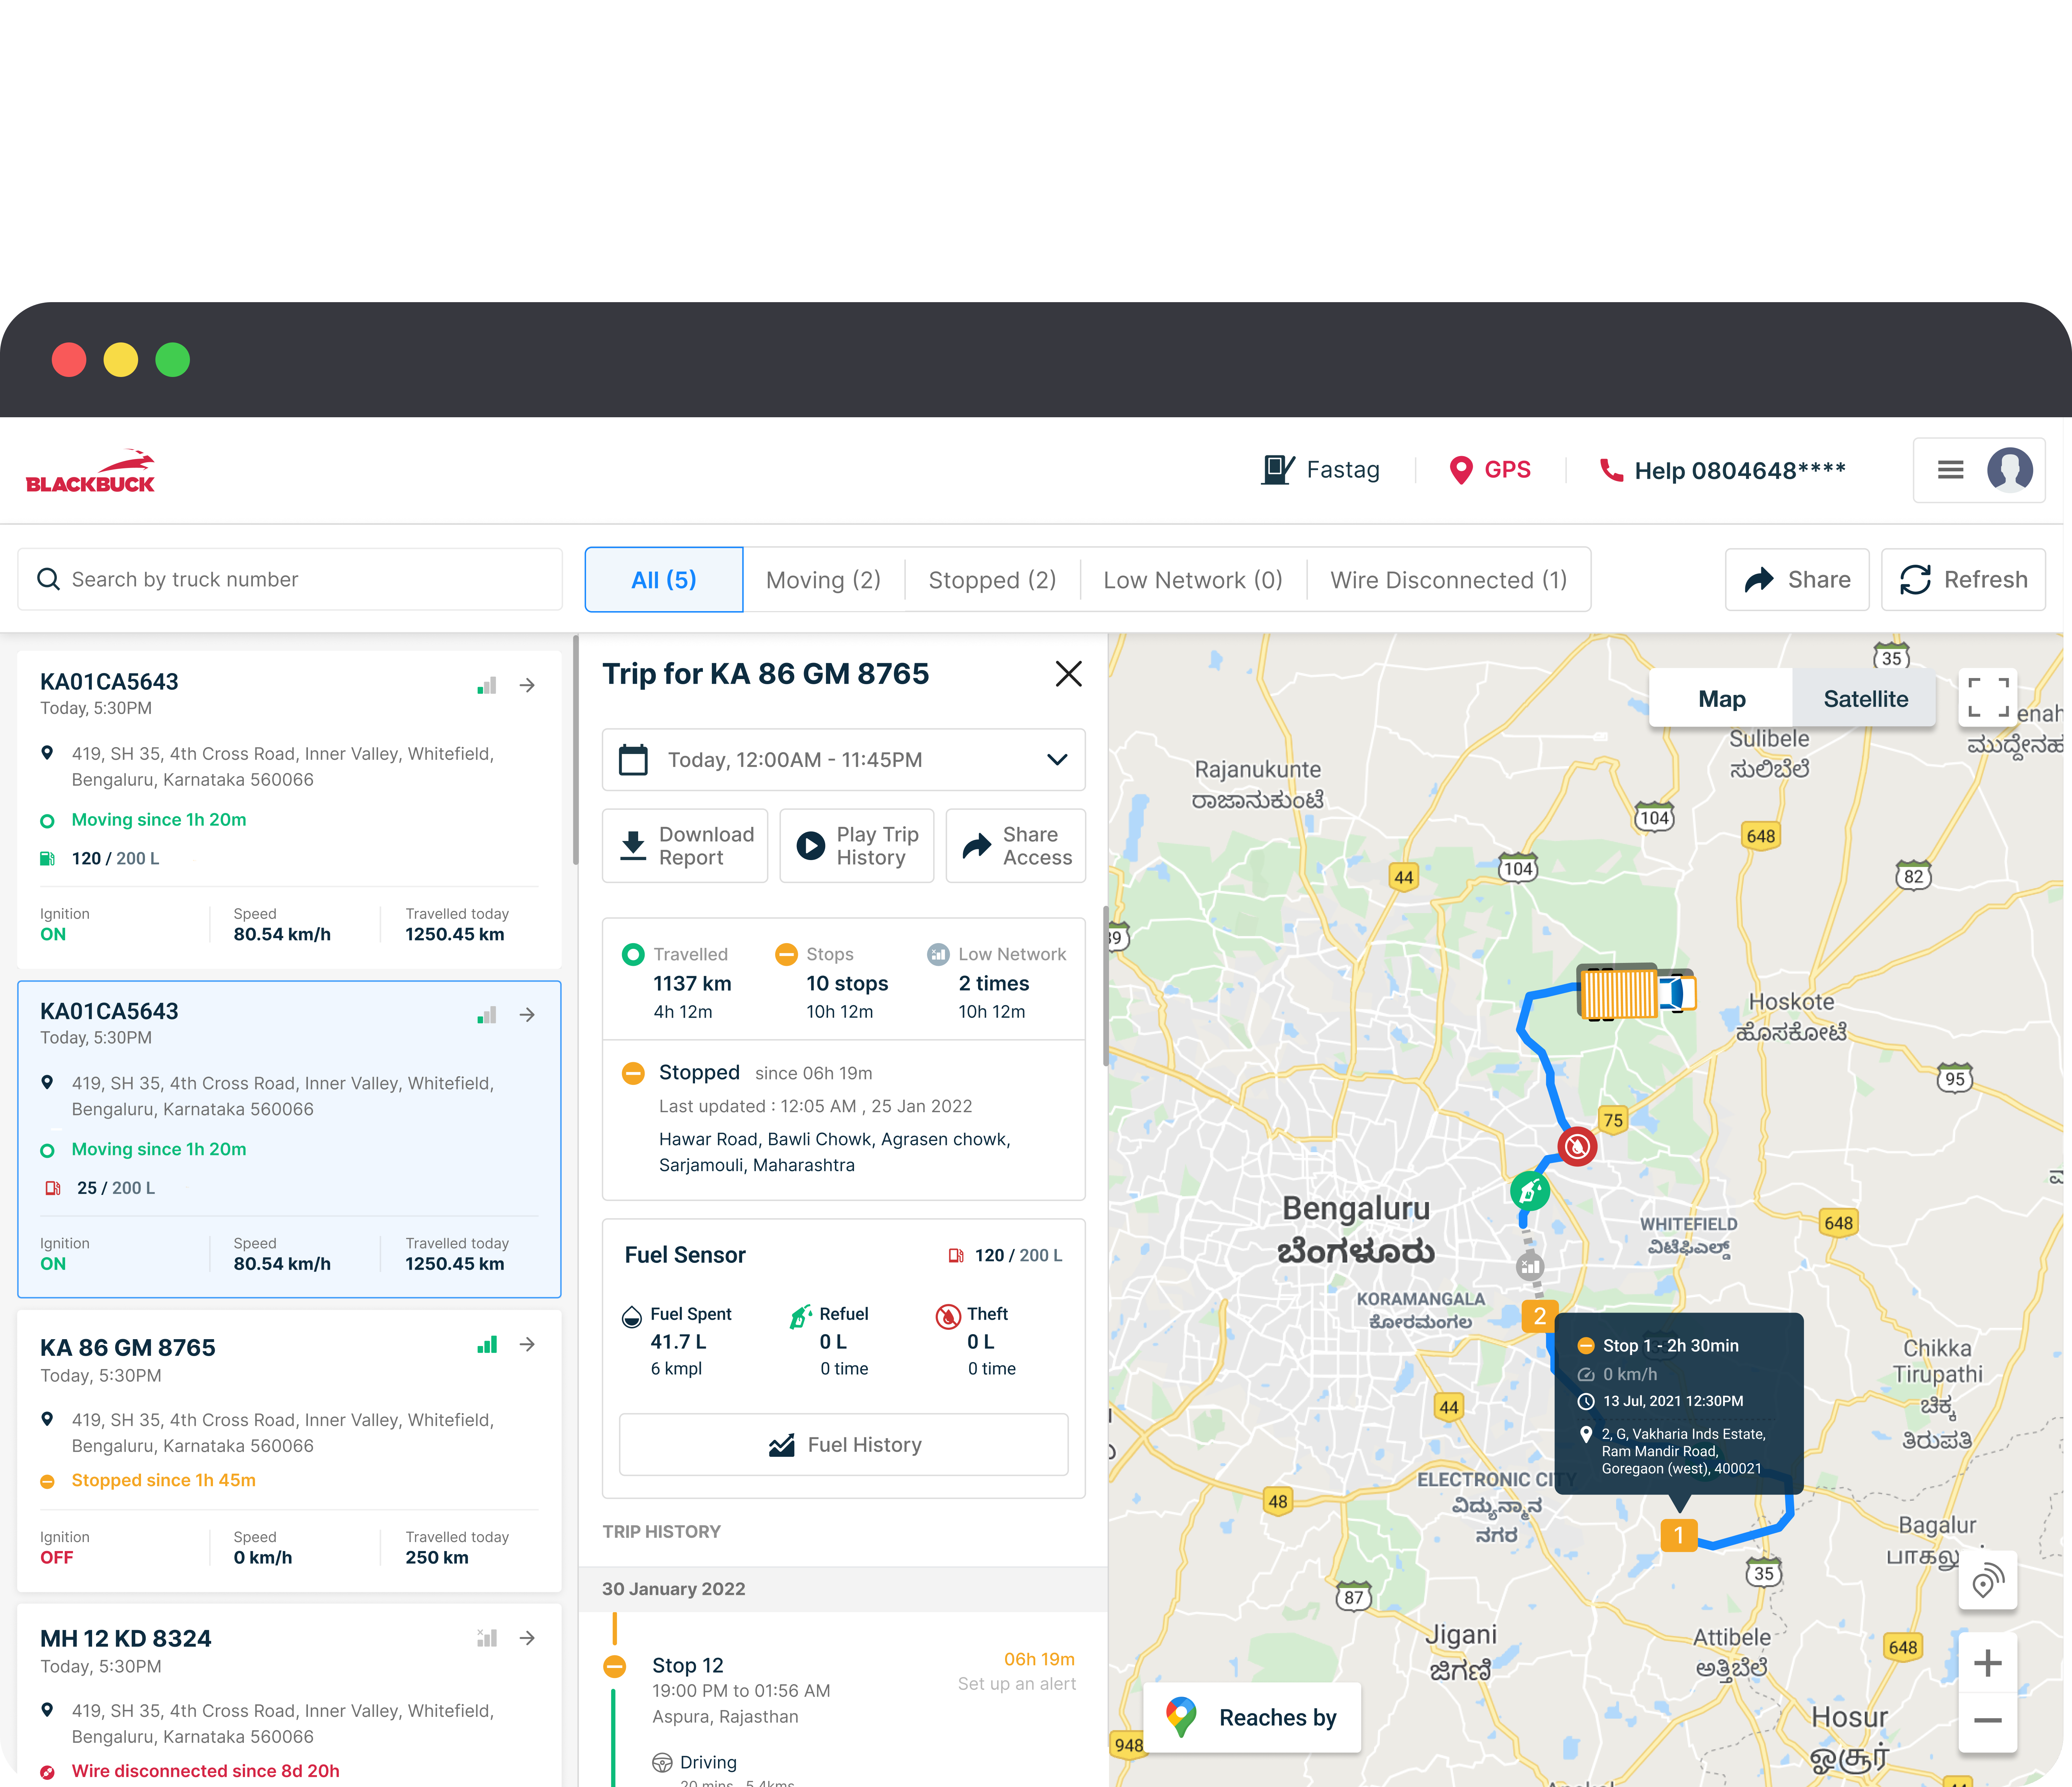2072x1787 pixels.
Task: Click Share Access button
Action: pos(1015,846)
